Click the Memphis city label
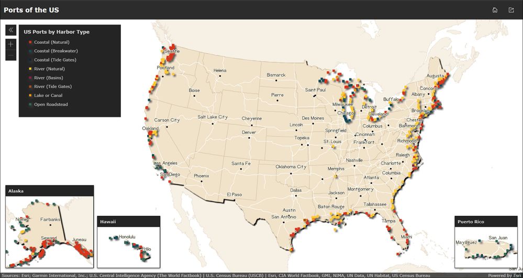 336,168
